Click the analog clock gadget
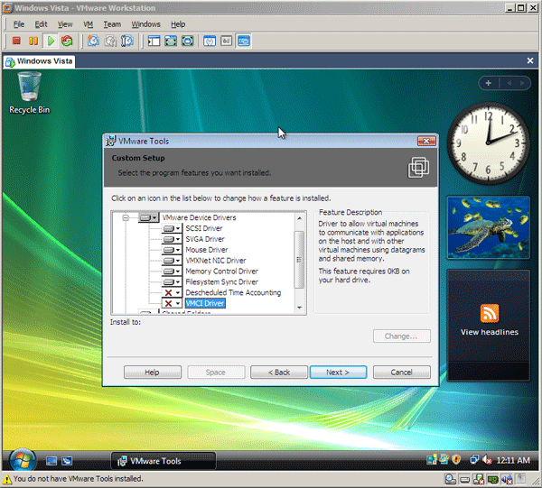 (488, 143)
